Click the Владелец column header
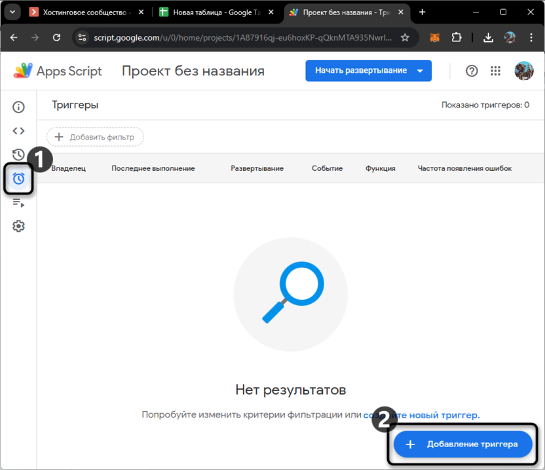Image resolution: width=545 pixels, height=470 pixels. (x=69, y=168)
